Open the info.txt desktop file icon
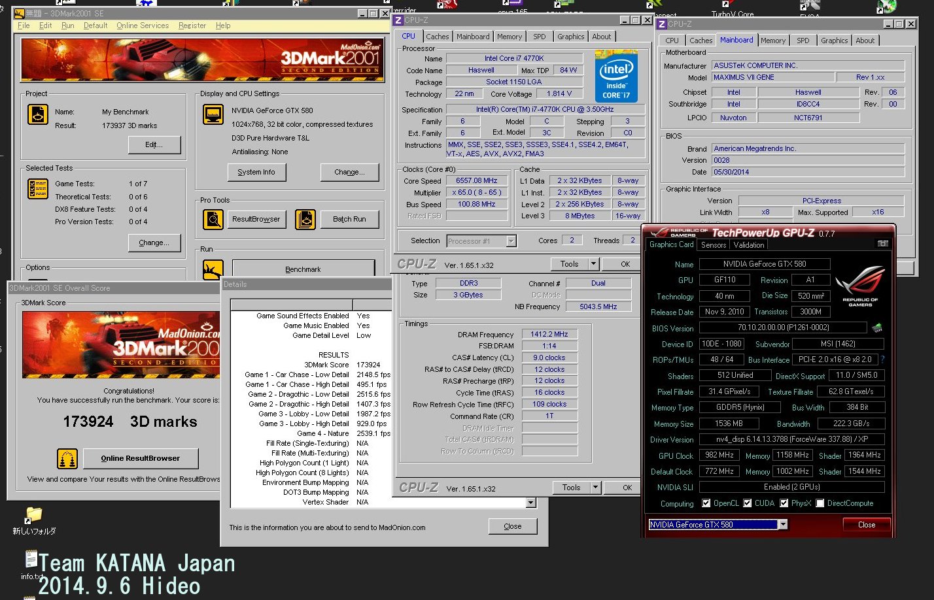The width and height of the screenshot is (934, 600). 31,559
